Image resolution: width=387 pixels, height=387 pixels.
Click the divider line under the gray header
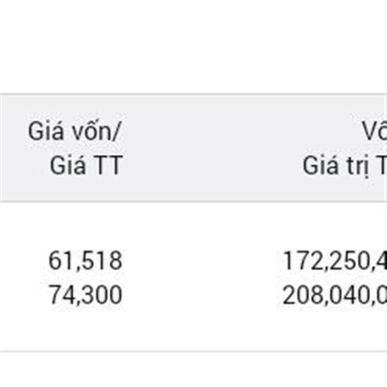[x=193, y=201]
